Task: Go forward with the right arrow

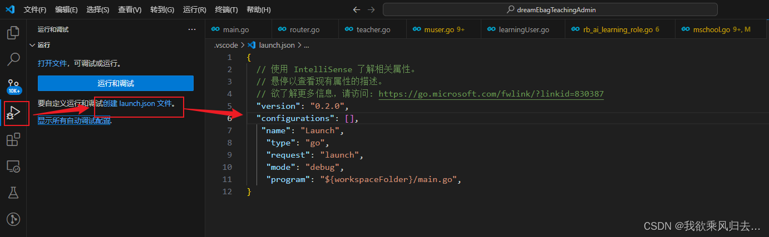Action: (x=371, y=9)
